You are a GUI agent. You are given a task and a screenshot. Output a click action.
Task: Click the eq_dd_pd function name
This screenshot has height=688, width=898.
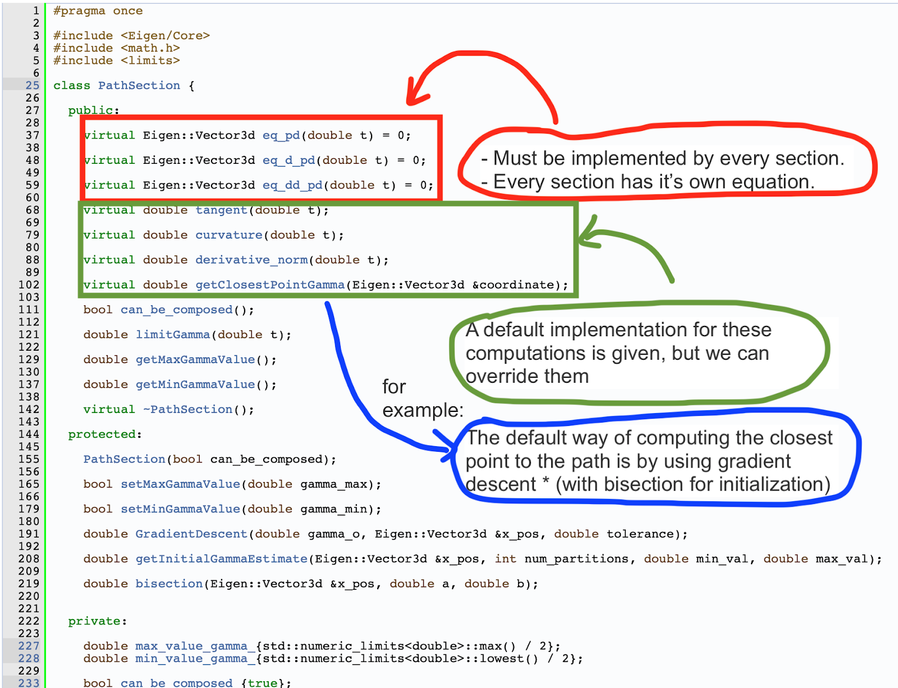coord(292,185)
